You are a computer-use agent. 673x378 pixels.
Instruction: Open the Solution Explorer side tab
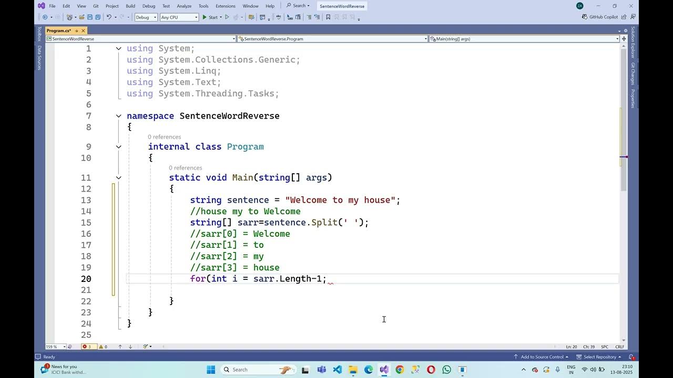pos(633,43)
